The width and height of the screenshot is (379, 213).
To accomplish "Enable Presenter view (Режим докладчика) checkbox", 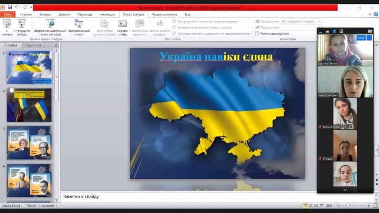I will pyautogui.click(x=257, y=34).
